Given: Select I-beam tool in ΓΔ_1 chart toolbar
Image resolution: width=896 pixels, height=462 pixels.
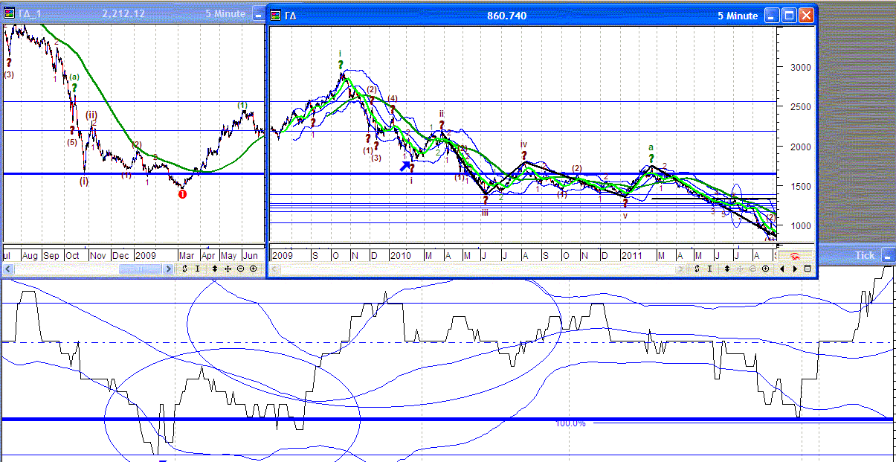Looking at the screenshot, I should (x=198, y=269).
